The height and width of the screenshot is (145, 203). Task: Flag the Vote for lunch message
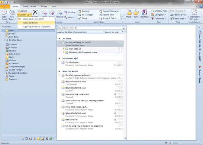click(121, 62)
